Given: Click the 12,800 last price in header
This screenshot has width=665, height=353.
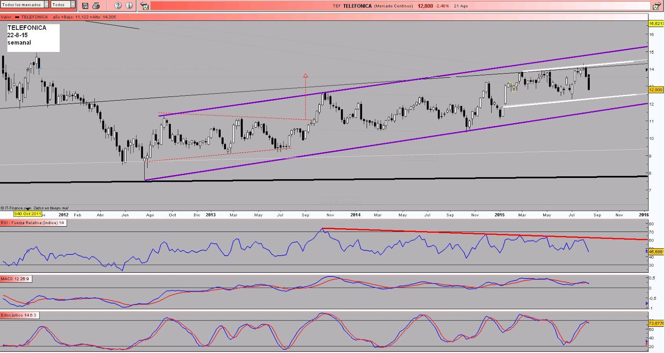Looking at the screenshot, I should click(x=425, y=6).
